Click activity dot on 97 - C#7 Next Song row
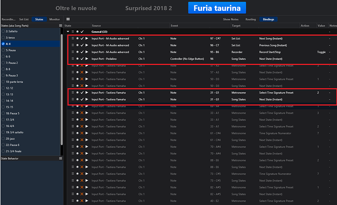This screenshot has height=205, width=337. 77,39
